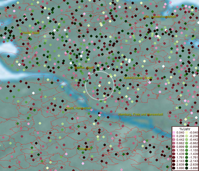This screenshot has width=199, height=171.
Task: Click the -1.155 legend swatch
Action: [187, 150]
